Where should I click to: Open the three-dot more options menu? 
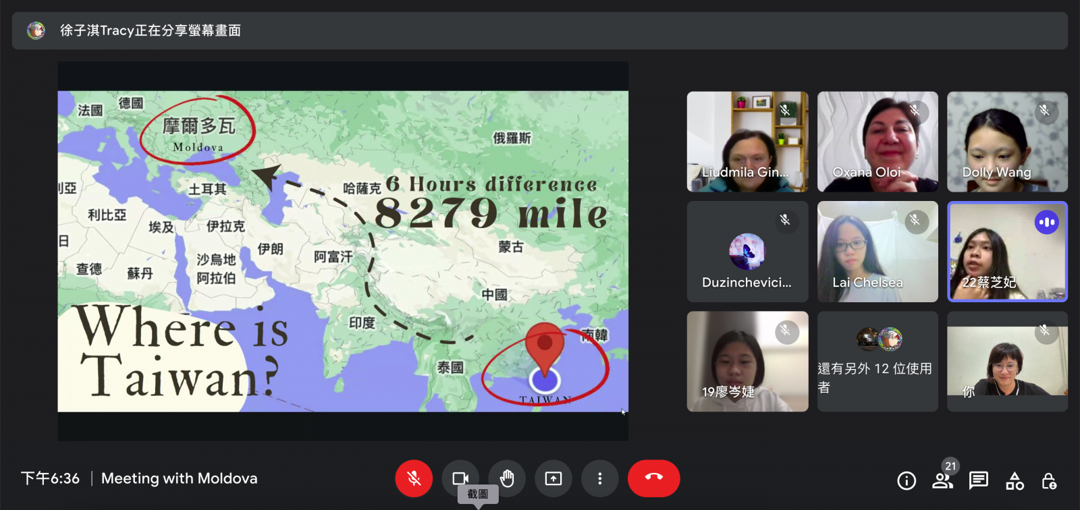pyautogui.click(x=599, y=478)
